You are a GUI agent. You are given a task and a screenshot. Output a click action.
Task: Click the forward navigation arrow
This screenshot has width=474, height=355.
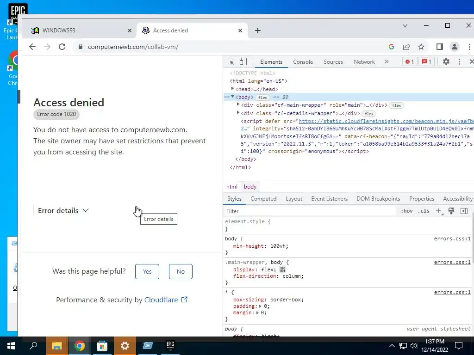47,47
